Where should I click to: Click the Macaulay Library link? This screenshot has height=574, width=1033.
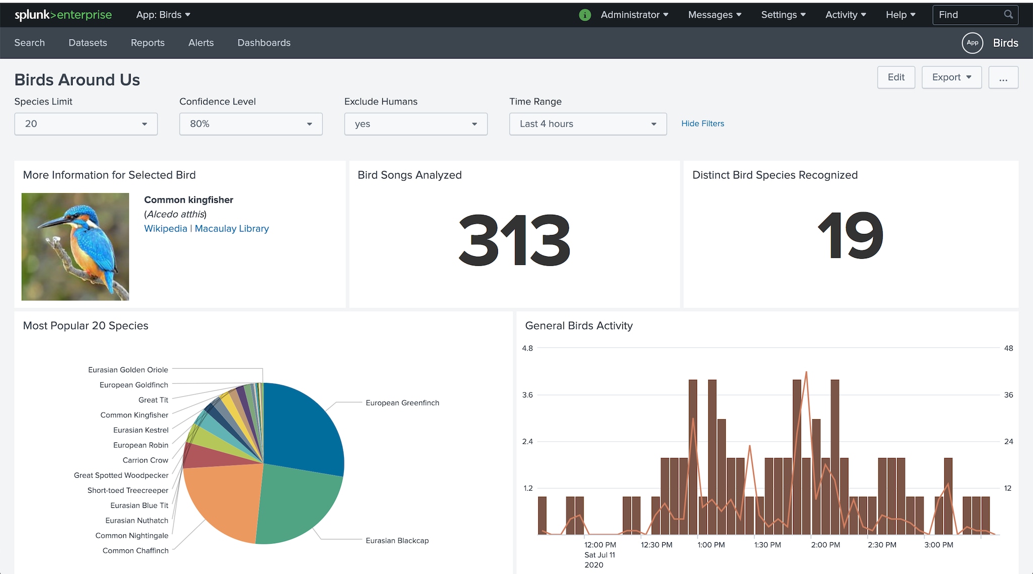pos(231,227)
